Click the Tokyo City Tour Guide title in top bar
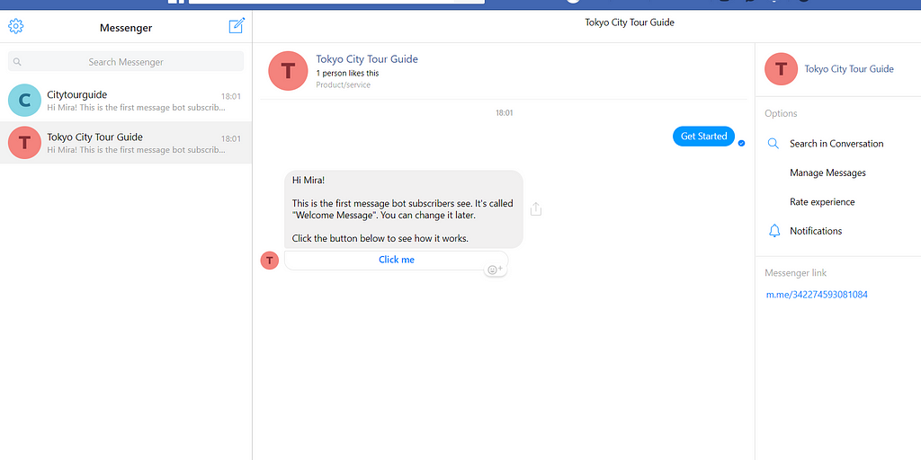This screenshot has width=921, height=460. 630,22
